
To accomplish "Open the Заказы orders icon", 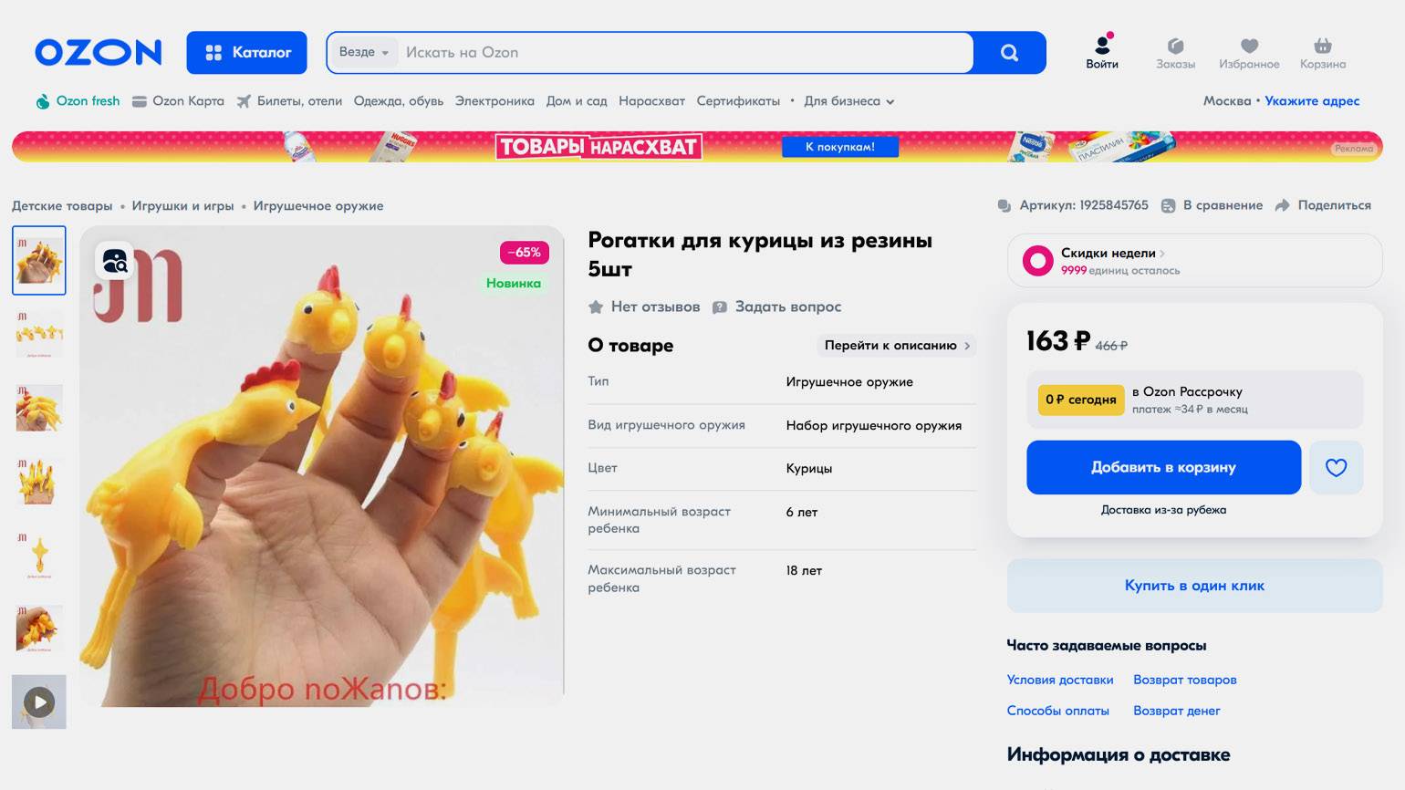I will [x=1175, y=46].
